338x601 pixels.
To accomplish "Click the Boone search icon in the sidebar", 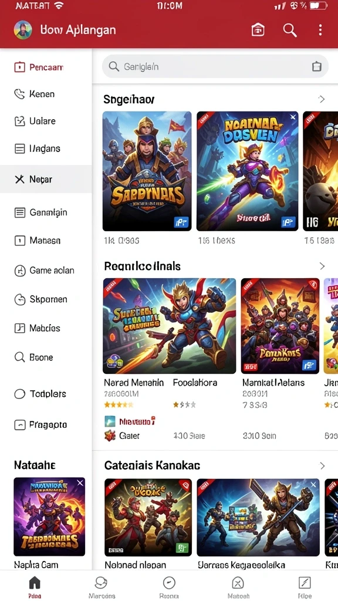I will tap(19, 357).
